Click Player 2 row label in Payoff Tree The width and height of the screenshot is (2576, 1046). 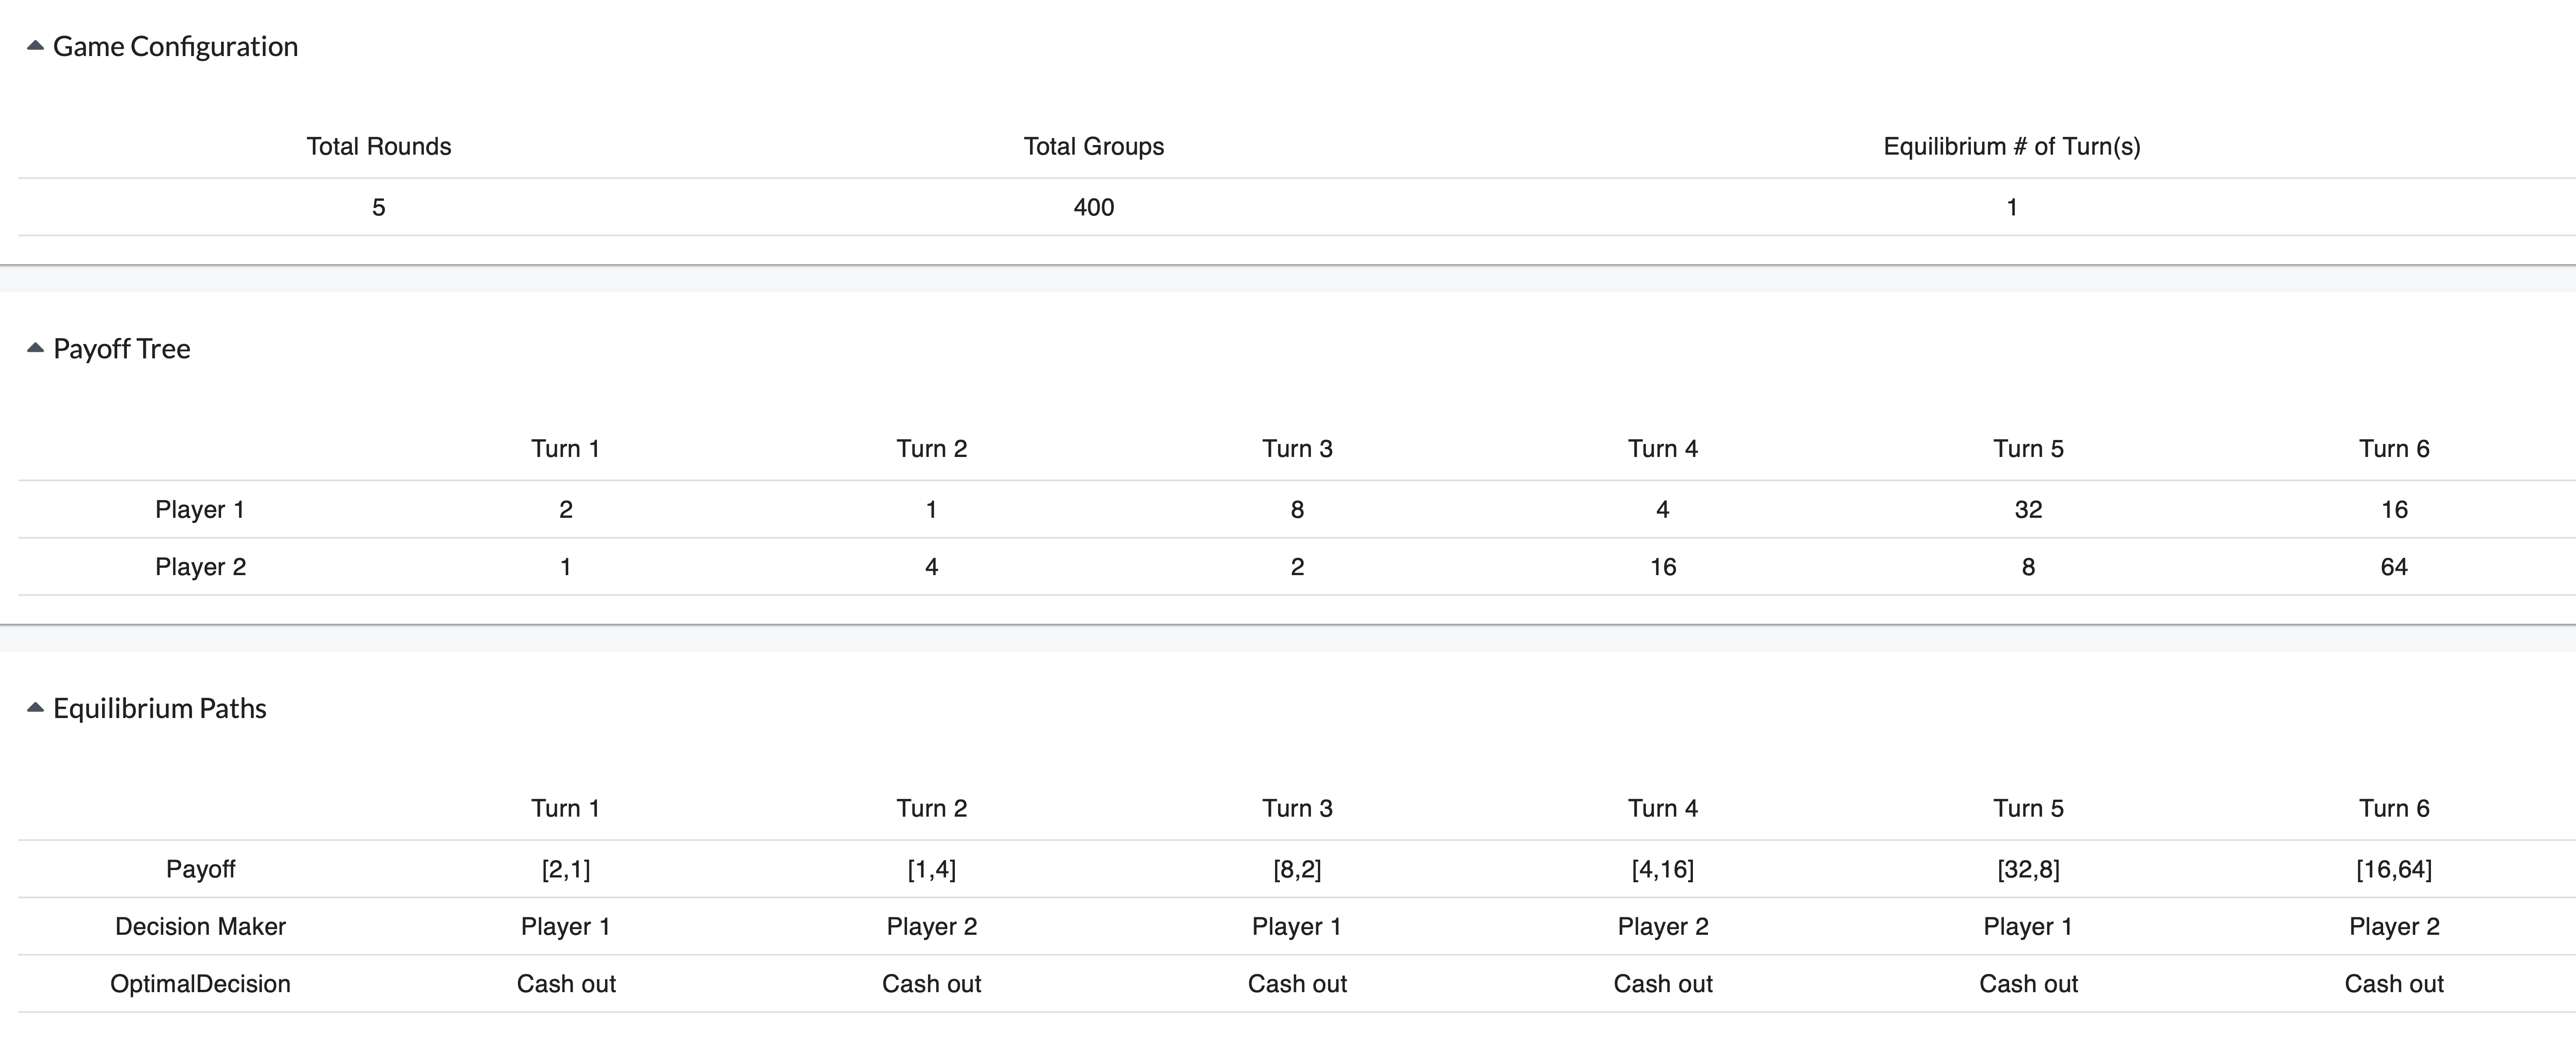point(200,567)
